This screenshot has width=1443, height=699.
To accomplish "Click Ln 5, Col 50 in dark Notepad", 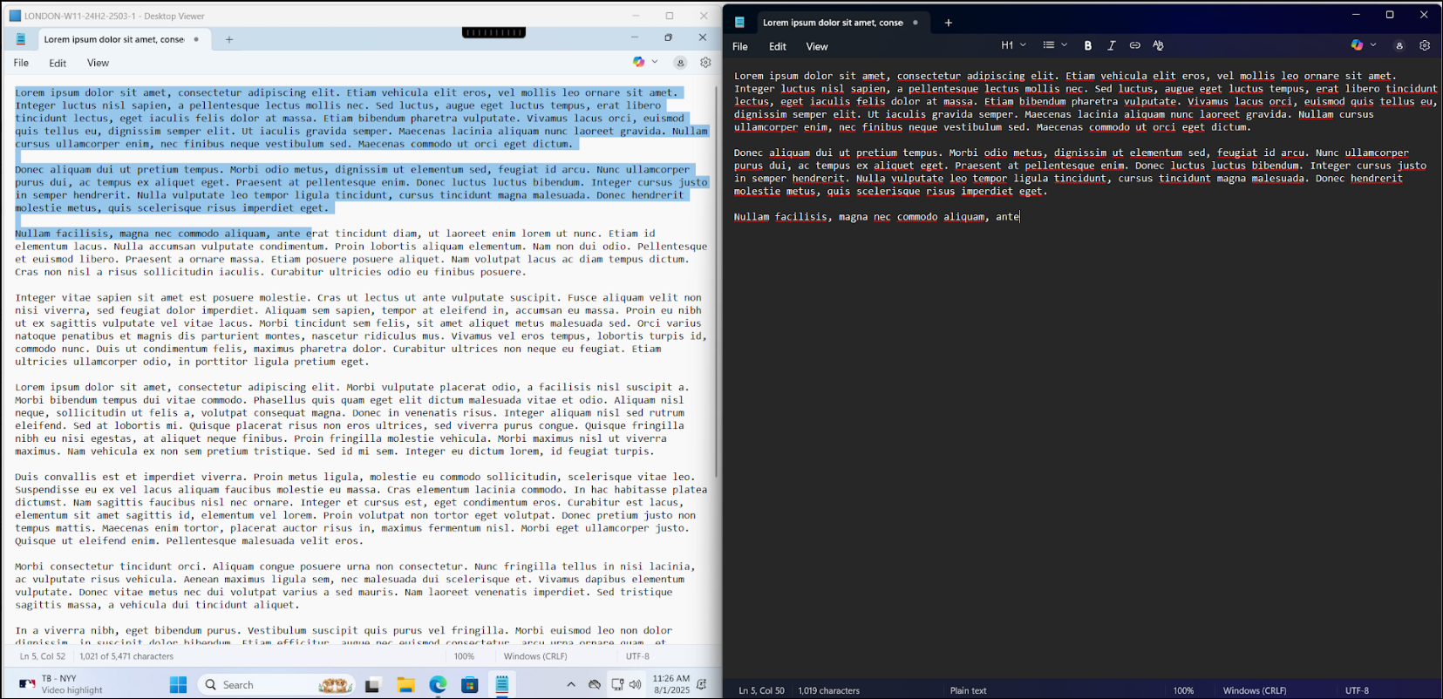I will coord(761,690).
